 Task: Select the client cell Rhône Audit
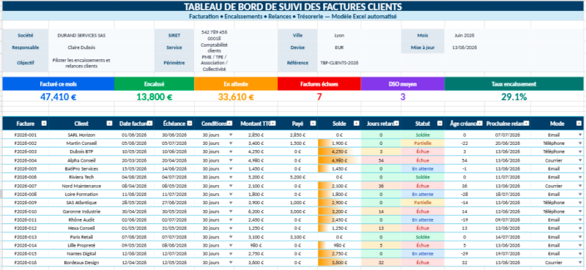(x=81, y=220)
